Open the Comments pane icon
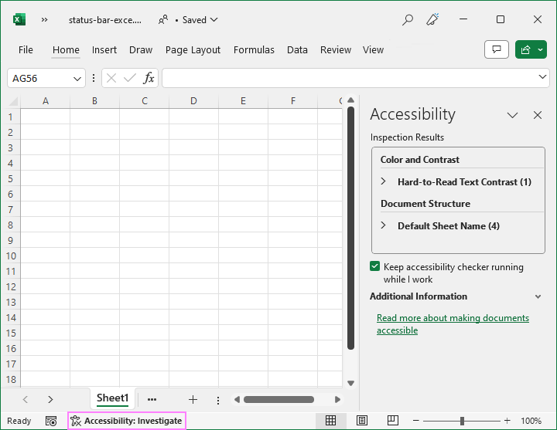Viewport: 557px width, 430px height. click(x=496, y=49)
